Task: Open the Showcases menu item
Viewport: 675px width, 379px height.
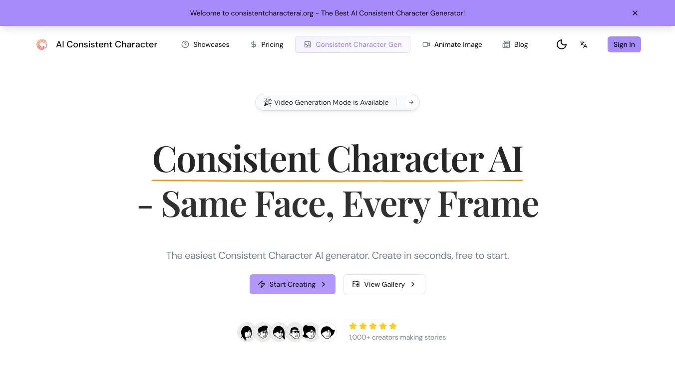Action: pos(211,44)
